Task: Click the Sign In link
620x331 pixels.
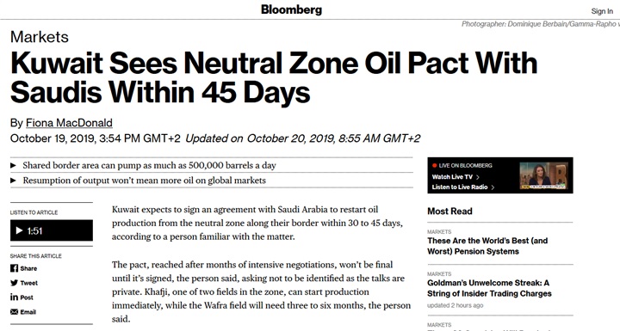Action: [x=602, y=11]
